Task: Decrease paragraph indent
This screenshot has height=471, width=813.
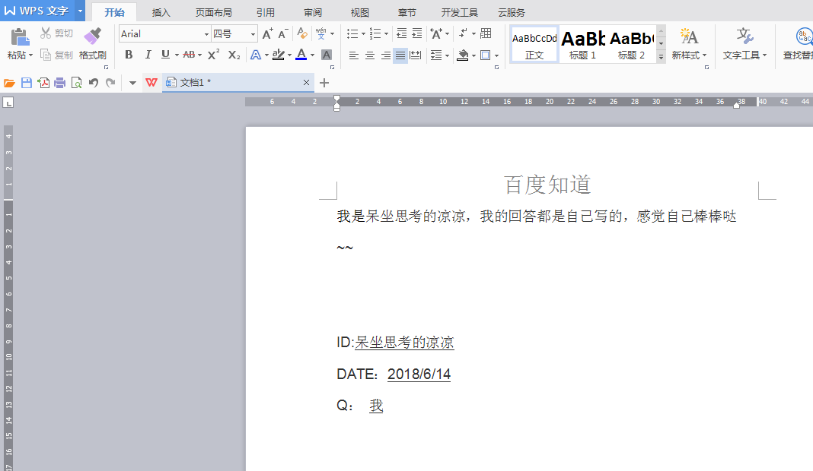Action: point(402,33)
